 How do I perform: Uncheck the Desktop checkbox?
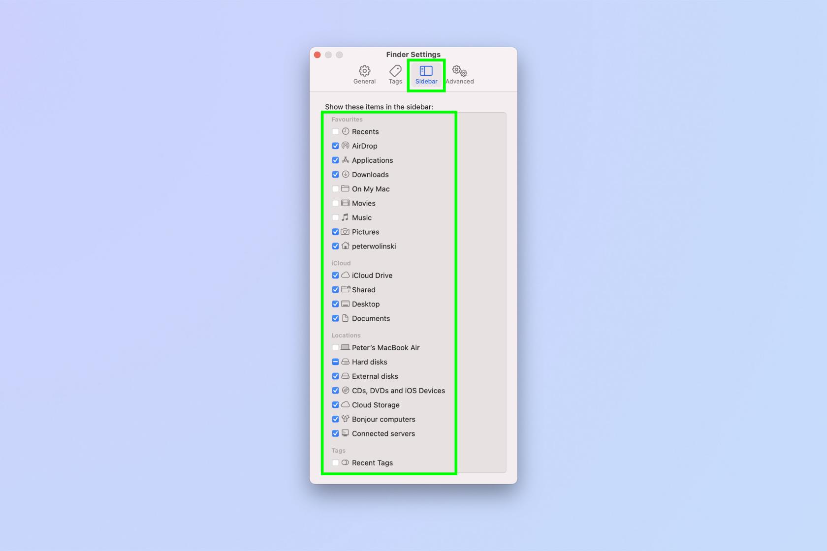tap(335, 304)
